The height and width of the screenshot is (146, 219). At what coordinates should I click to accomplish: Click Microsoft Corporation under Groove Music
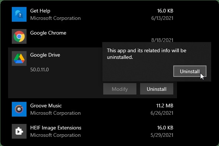tap(55, 113)
